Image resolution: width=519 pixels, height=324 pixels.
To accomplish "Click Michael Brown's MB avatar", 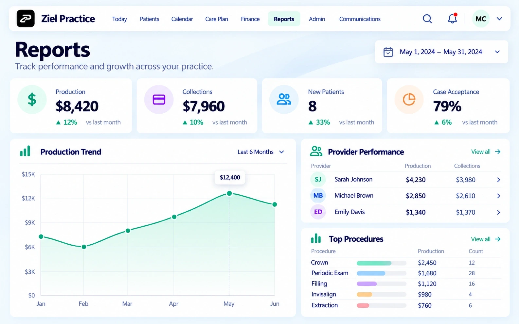I will point(318,196).
